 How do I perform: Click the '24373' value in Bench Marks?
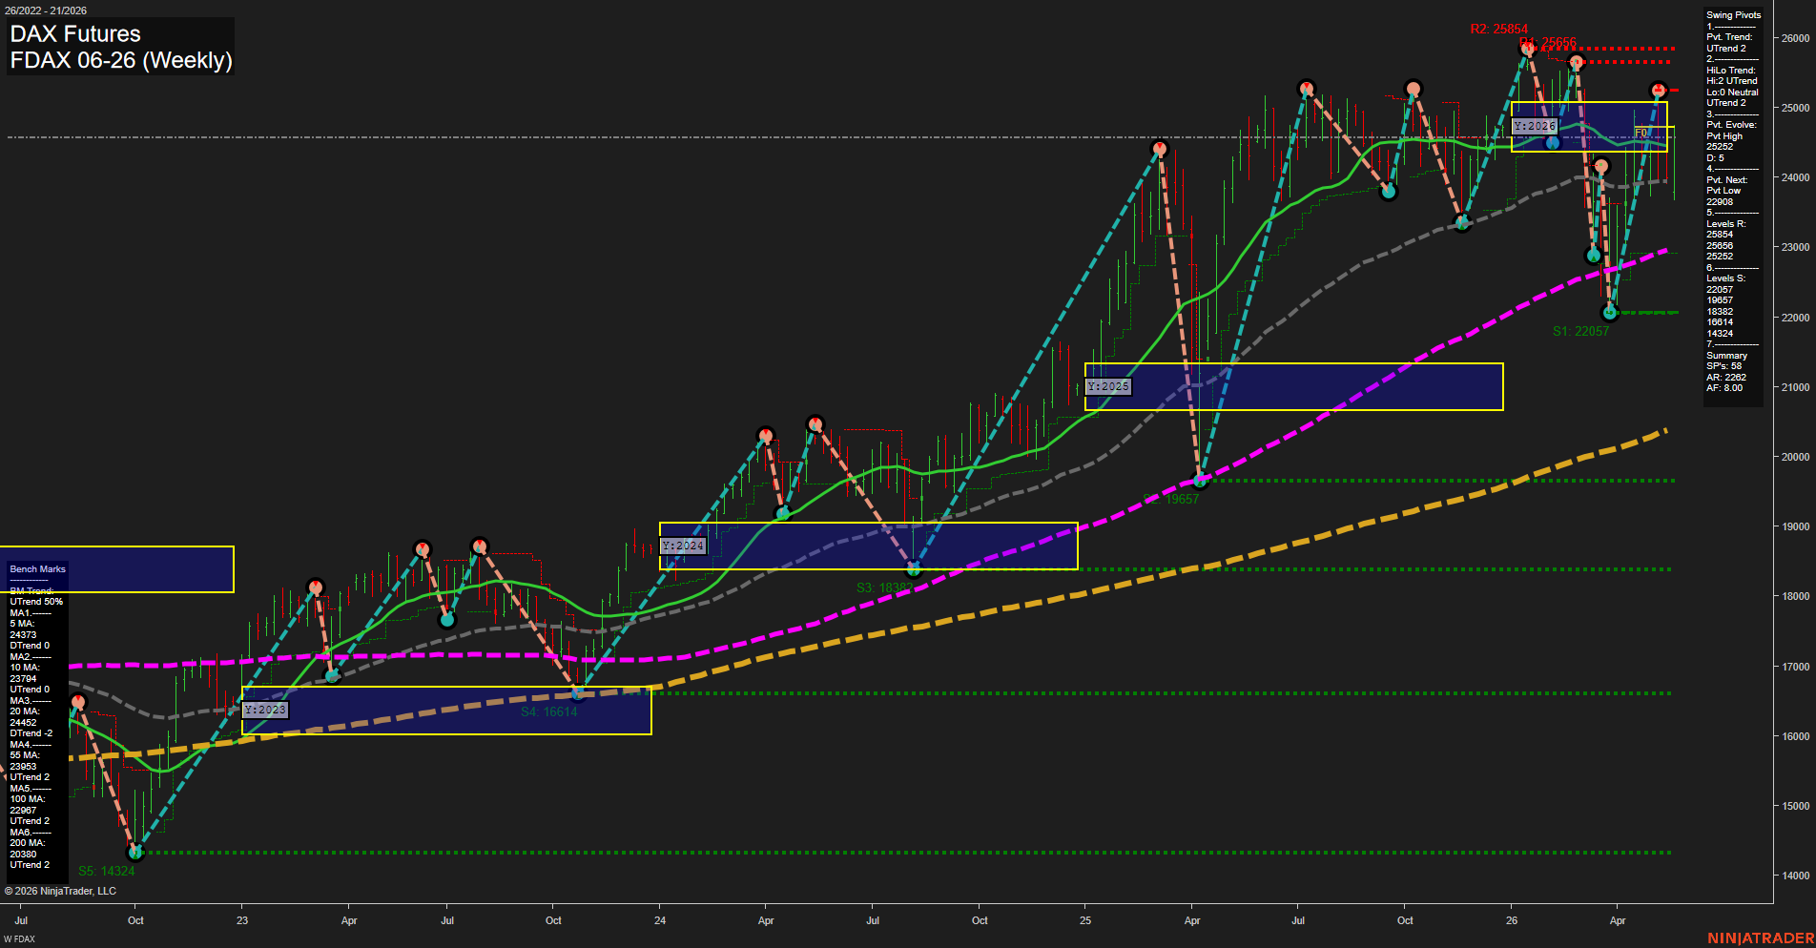[23, 635]
